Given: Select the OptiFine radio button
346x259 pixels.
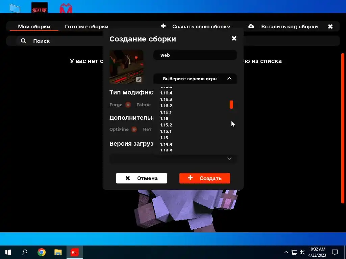Looking at the screenshot, I should [x=134, y=129].
